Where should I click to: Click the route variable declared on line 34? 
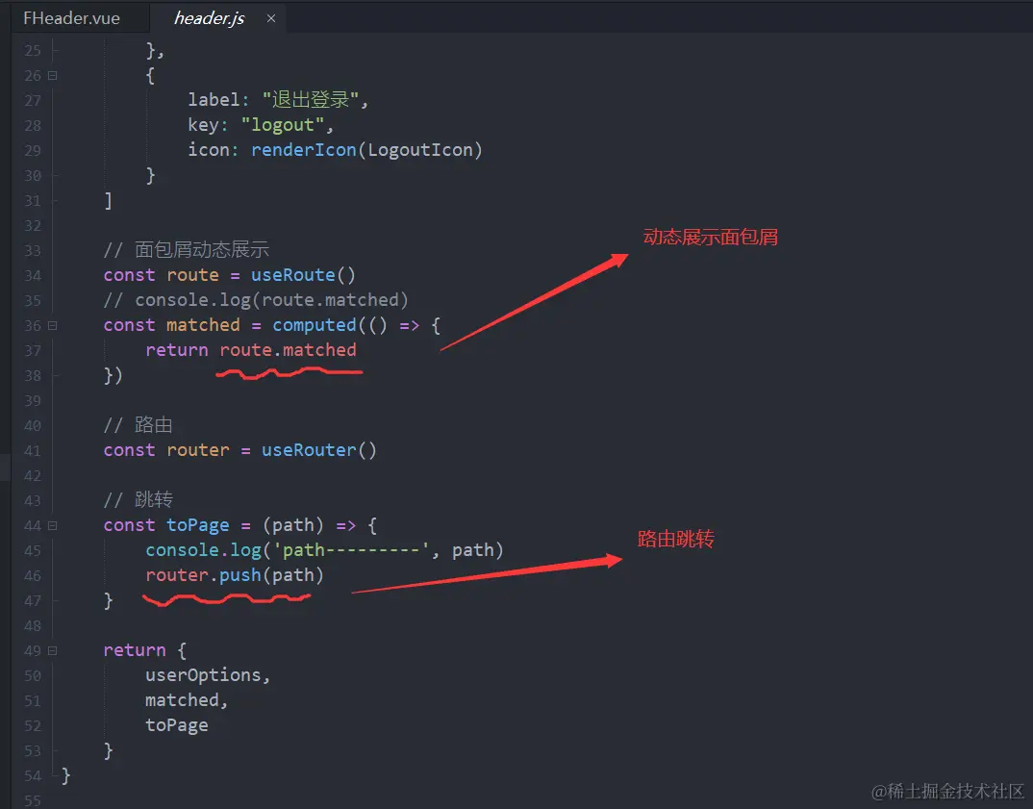click(x=192, y=275)
